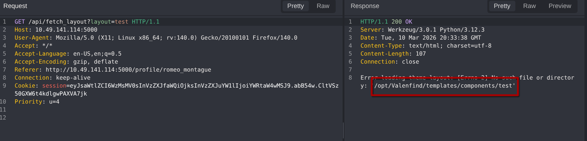Click the HTTP/1.1 200 OK status line
The width and height of the screenshot is (587, 141).
(x=386, y=22)
